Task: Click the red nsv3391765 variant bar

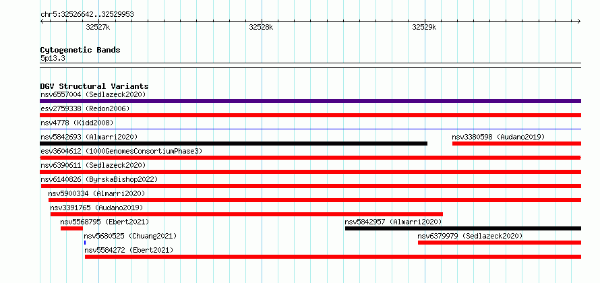Action: [x=247, y=214]
